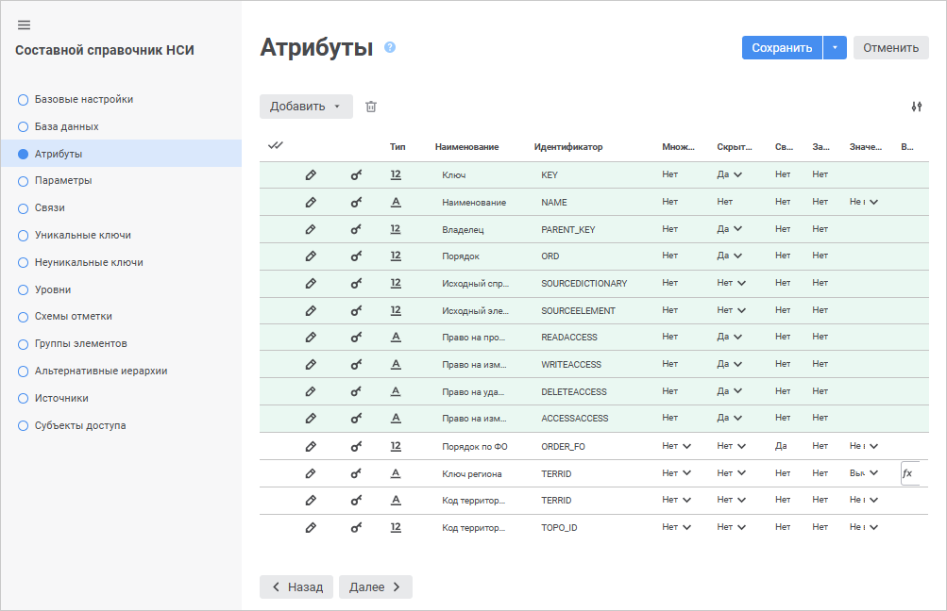Delete selected attribute with trash icon
The width and height of the screenshot is (947, 611).
[371, 107]
